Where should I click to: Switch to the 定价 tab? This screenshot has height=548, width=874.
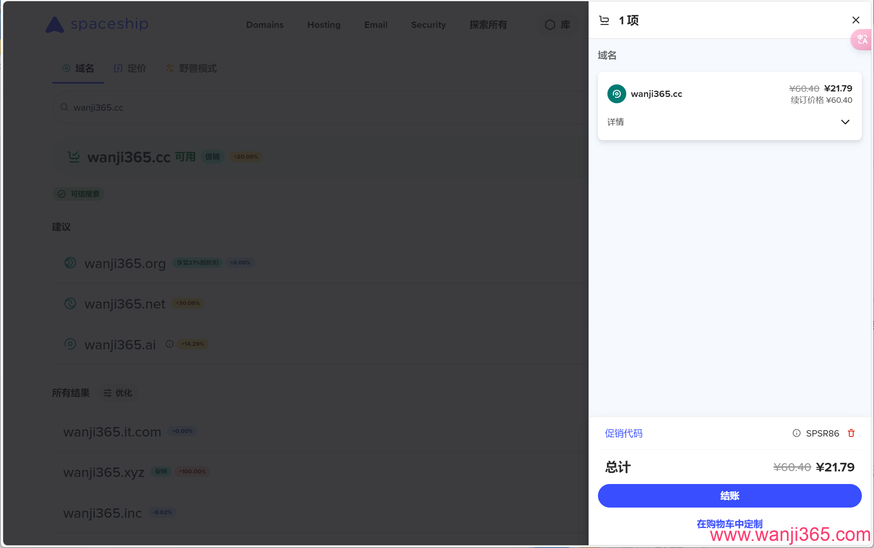[x=130, y=69]
